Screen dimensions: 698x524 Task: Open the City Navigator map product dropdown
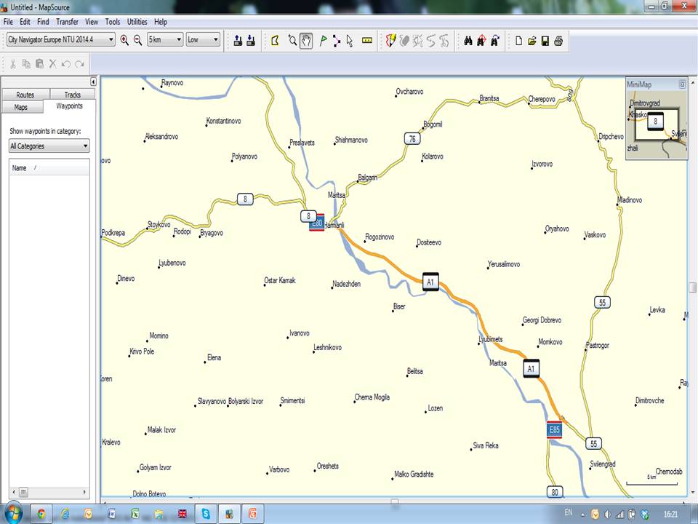(60, 40)
